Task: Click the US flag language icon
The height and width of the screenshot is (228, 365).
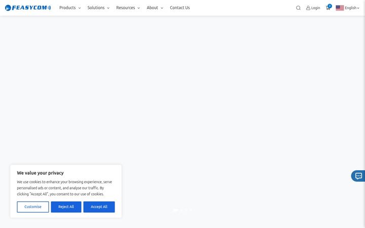Action: (340, 8)
